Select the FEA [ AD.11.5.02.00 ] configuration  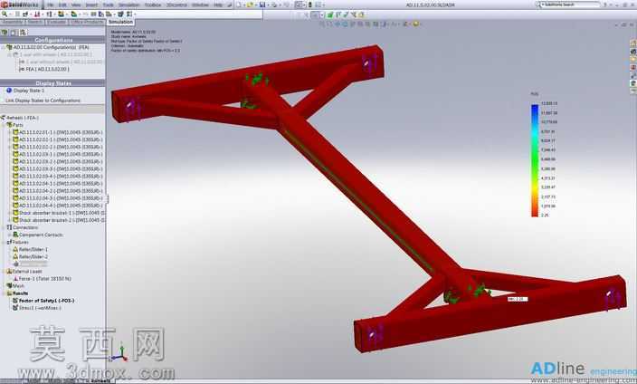[x=47, y=69]
